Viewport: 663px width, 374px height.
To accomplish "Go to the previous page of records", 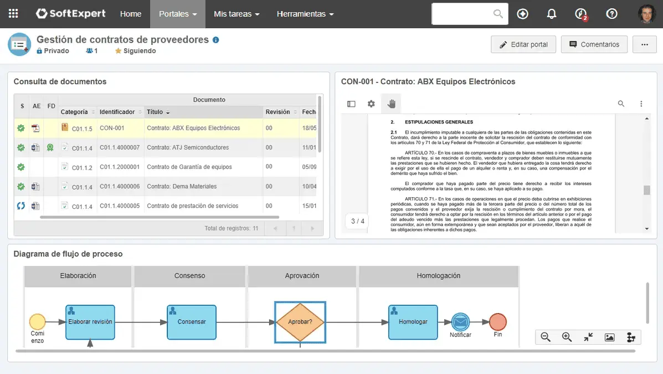I will coord(275,228).
